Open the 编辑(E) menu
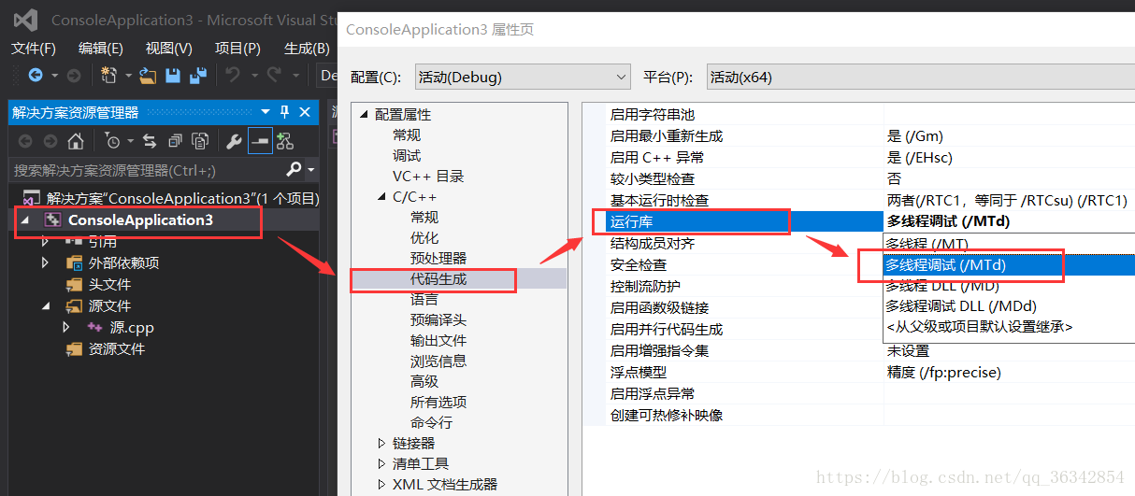The image size is (1135, 496). (101, 49)
